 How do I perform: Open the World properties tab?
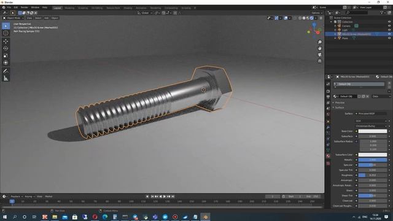[x=328, y=114]
